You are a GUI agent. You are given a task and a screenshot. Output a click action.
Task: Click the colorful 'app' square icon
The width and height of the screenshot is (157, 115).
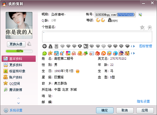pyautogui.click(x=68, y=53)
